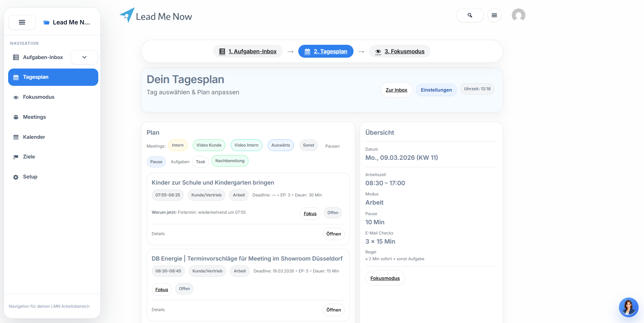644x323 pixels.
Task: Toggle the Intern meetings filter
Action: coord(178,145)
